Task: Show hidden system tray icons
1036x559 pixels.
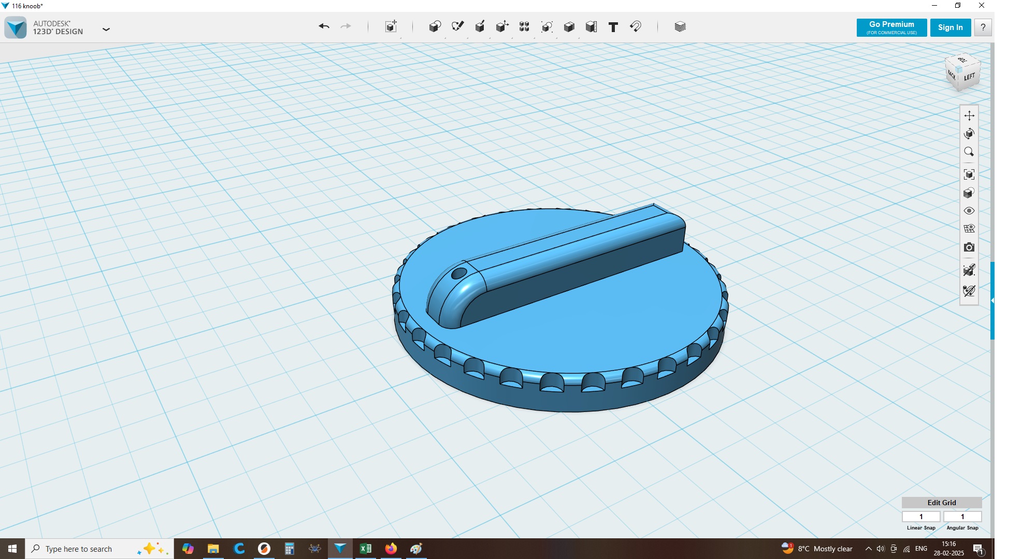Action: (868, 549)
